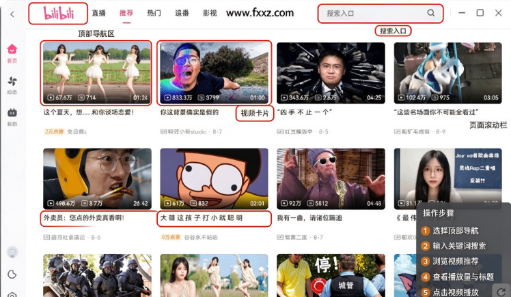Click title 大雄这孩子打小就聪明

pos(202,218)
